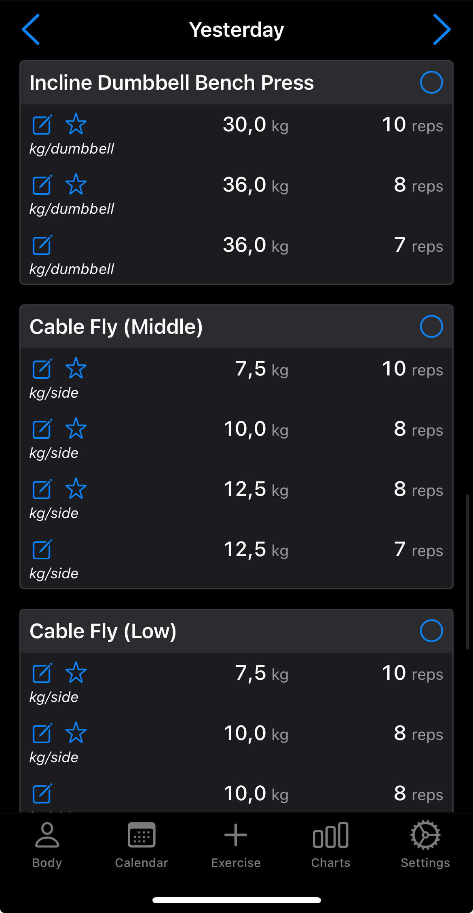Edit the 30,0 kg Incline Dumbbell set
The image size is (473, 913).
[42, 124]
